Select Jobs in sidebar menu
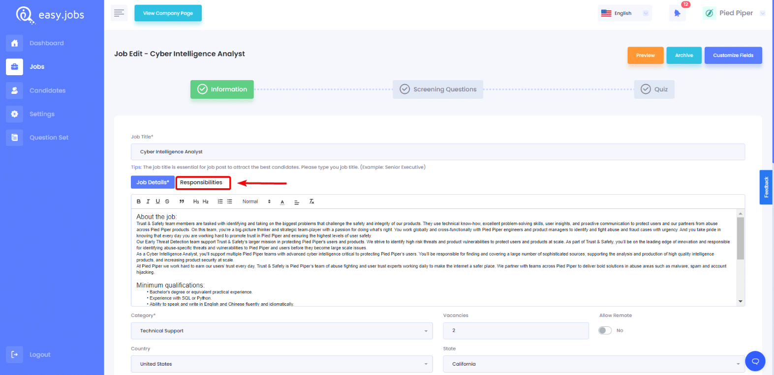774x375 pixels. [x=37, y=67]
